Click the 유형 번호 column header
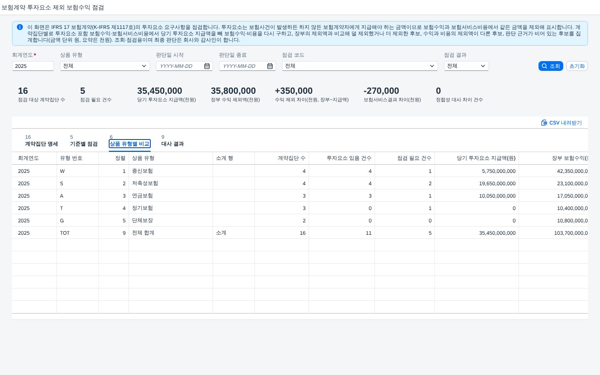This screenshot has width=600, height=375. [x=78, y=158]
